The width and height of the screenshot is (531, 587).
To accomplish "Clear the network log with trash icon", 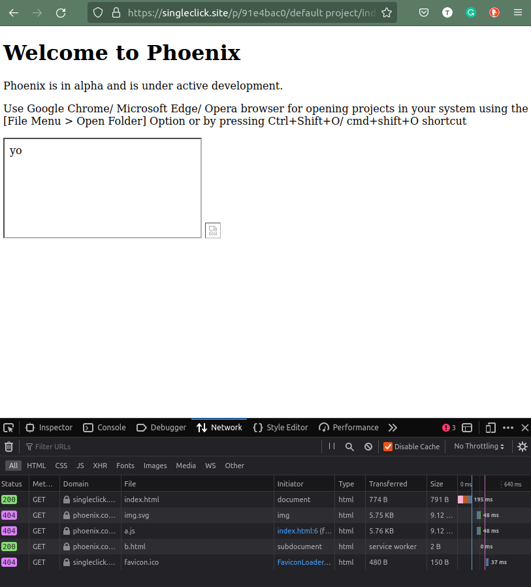I will coord(9,447).
